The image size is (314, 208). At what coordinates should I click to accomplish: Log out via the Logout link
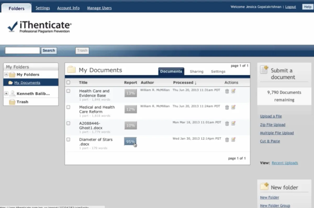(x=290, y=7)
